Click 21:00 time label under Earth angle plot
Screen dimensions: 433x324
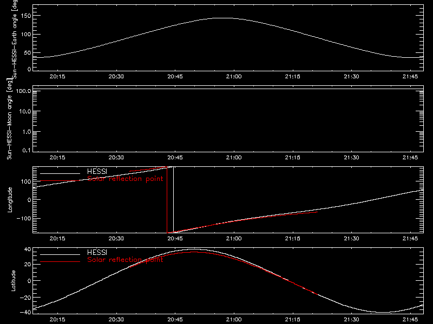pos(234,76)
